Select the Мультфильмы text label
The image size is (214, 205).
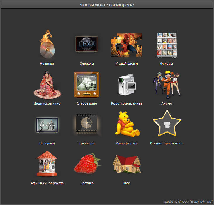click(127, 143)
